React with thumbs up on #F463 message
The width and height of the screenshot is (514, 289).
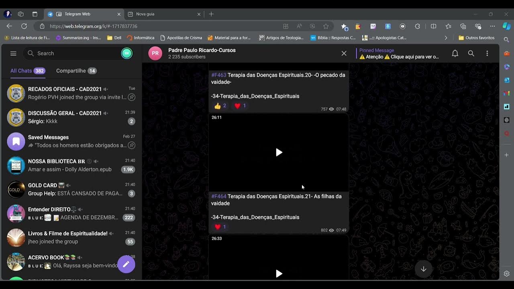tap(220, 106)
